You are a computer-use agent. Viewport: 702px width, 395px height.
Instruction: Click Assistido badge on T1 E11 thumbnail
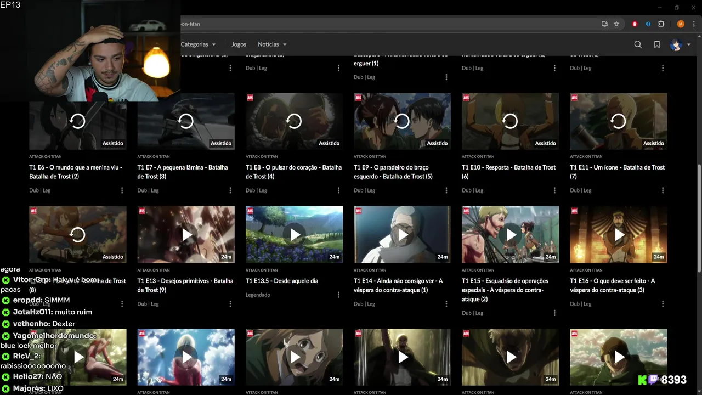653,143
